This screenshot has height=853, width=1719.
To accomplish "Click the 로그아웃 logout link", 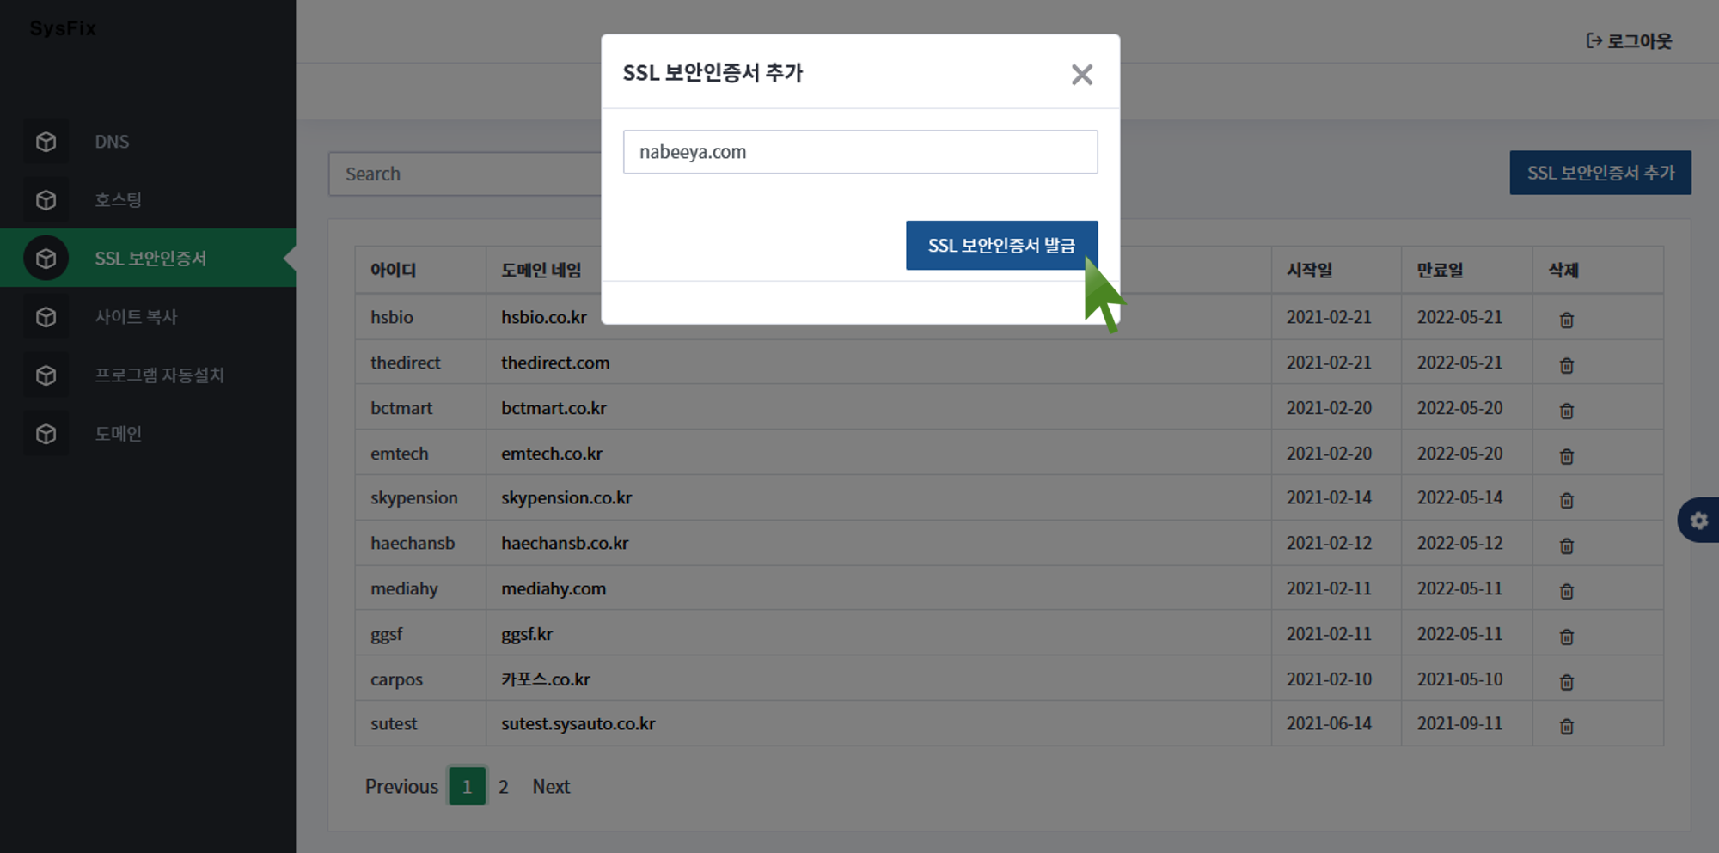I will tap(1629, 41).
